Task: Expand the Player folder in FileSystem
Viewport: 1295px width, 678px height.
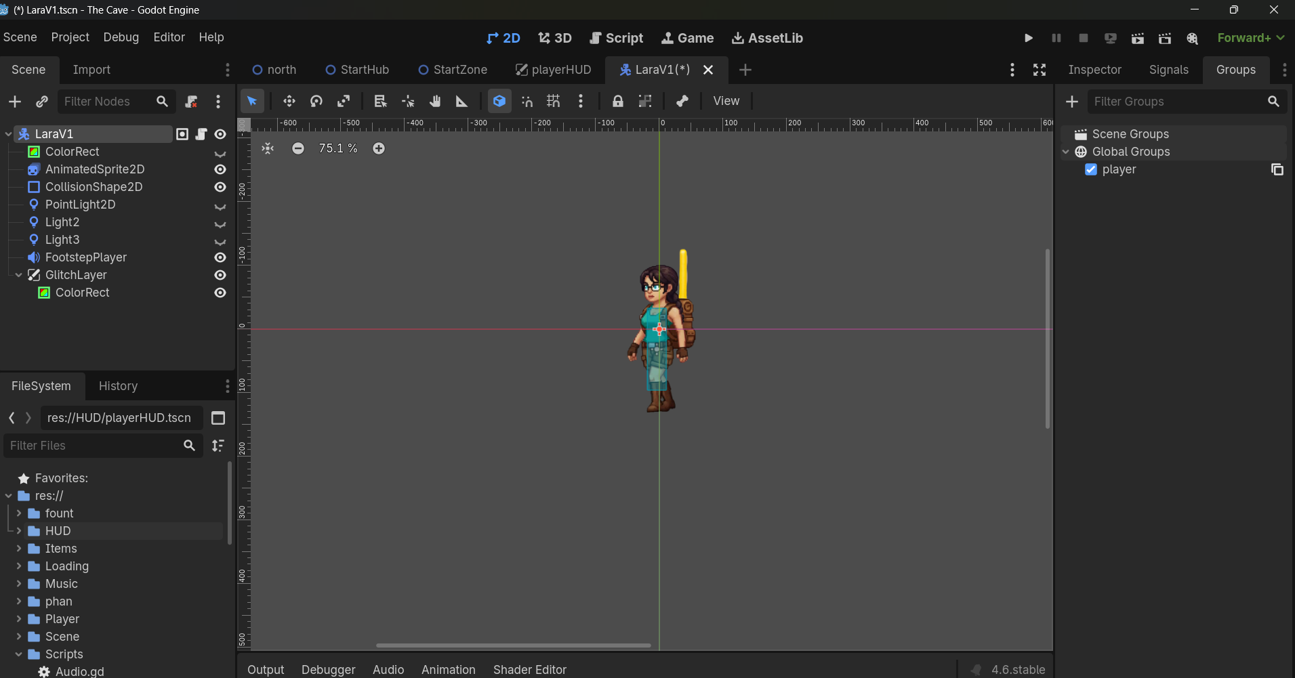Action: coord(19,619)
